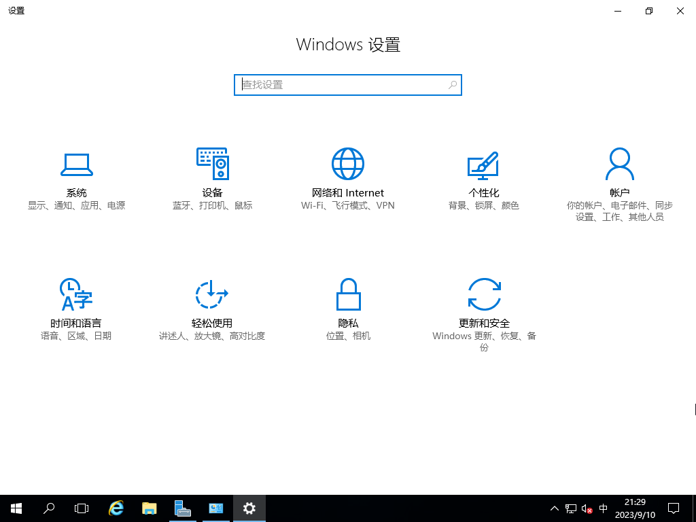This screenshot has height=522, width=696.
Task: Click the Windows 更新、恢复 description text
Action: click(484, 342)
